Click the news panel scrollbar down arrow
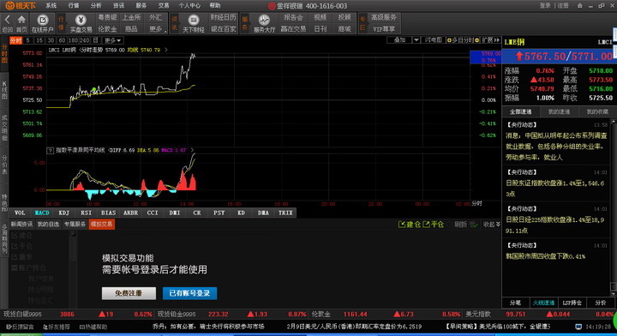This screenshot has height=336, width=617. tap(613, 293)
